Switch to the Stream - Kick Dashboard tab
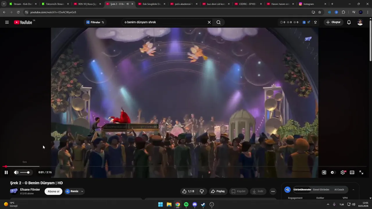 tap(22, 4)
